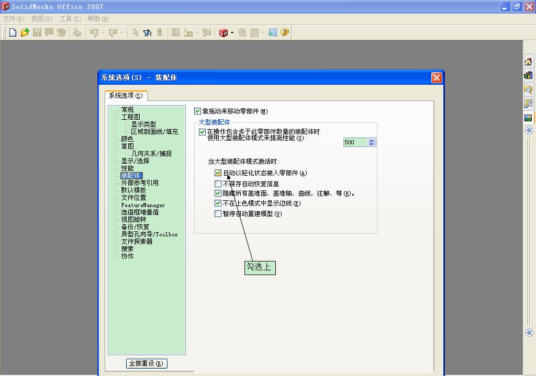Click the Save floppy disk icon
This screenshot has height=376, width=536.
37,32
